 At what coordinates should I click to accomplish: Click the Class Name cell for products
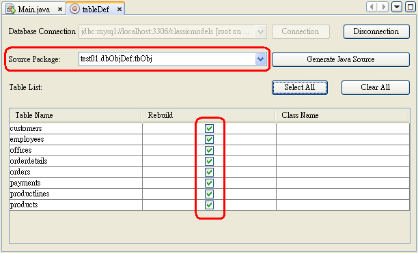click(343, 205)
